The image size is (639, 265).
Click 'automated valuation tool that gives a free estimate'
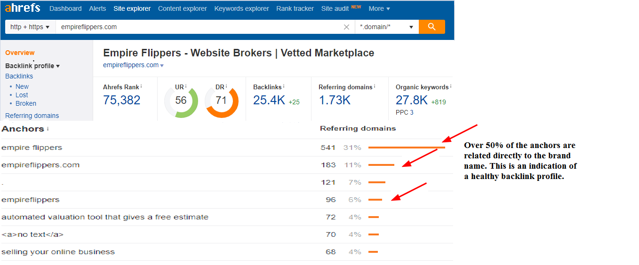[x=105, y=217]
